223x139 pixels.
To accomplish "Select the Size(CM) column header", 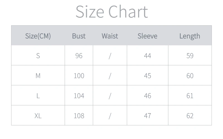I will click(38, 36).
